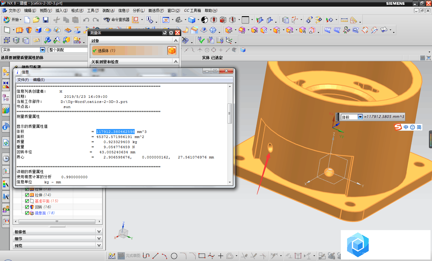Click the Layer Settings icon
432x261 pixels.
286,20
